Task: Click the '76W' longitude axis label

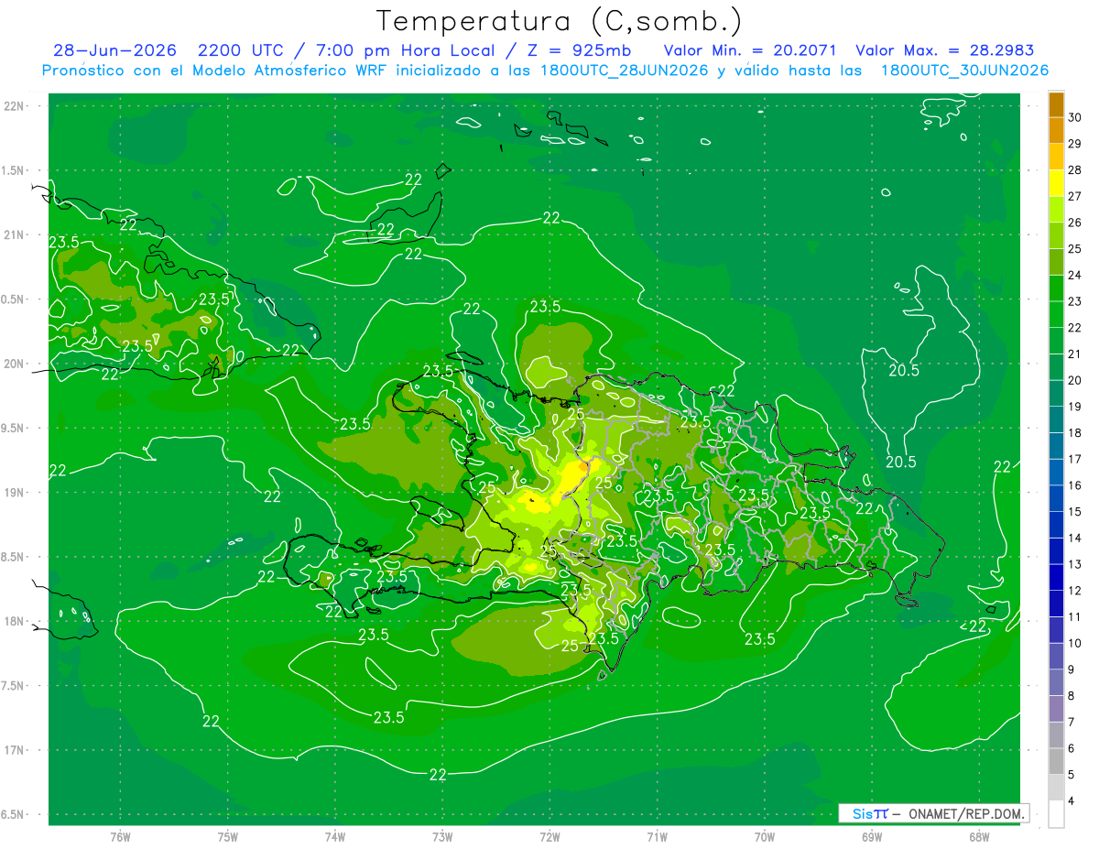Action: (120, 837)
